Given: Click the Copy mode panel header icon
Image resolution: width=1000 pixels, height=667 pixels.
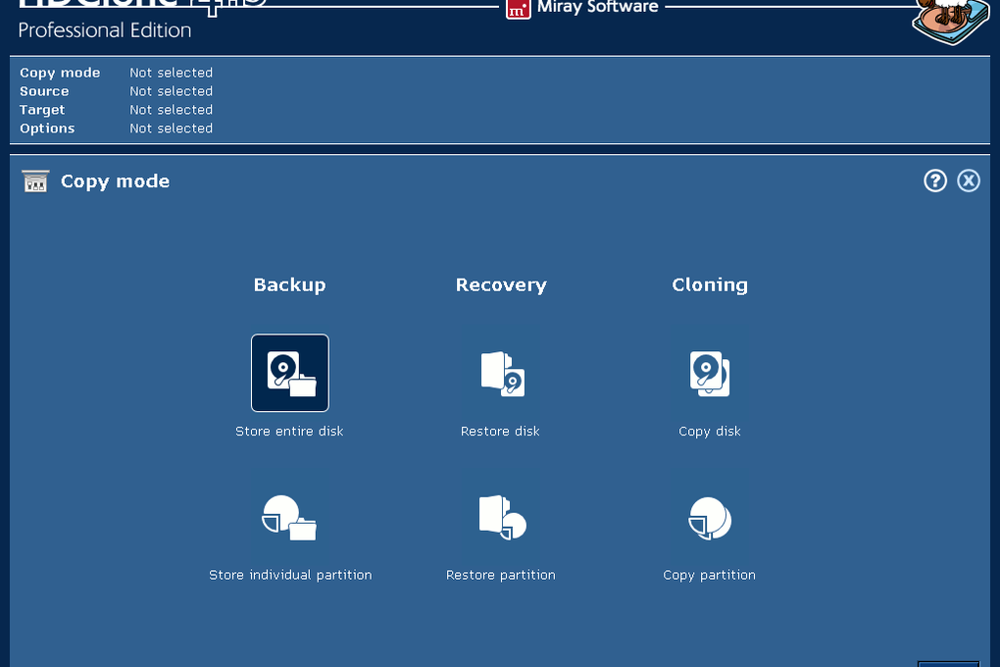Looking at the screenshot, I should [35, 181].
